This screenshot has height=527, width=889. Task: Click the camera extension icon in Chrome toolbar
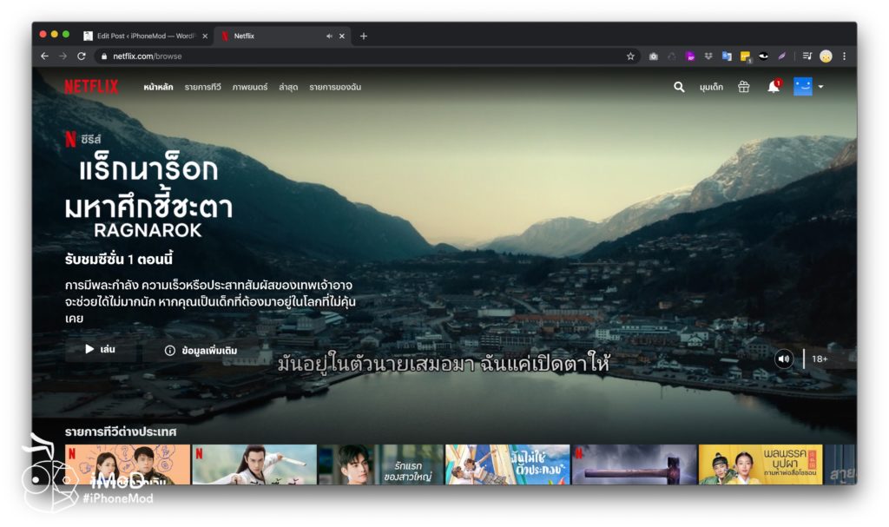tap(653, 56)
